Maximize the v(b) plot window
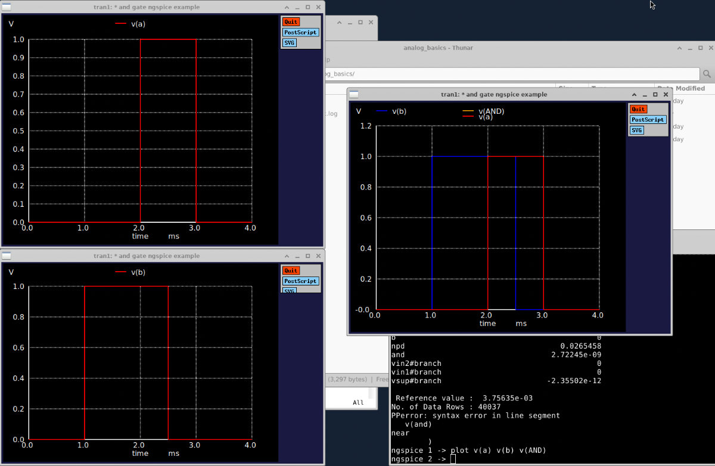This screenshot has height=466, width=715. coord(307,256)
